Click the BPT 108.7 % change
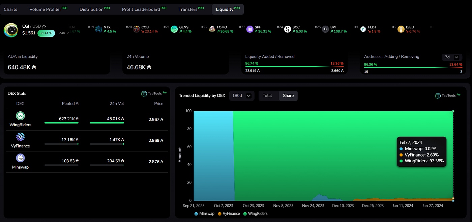Image resolution: width=472 pixels, height=222 pixels. point(338,31)
